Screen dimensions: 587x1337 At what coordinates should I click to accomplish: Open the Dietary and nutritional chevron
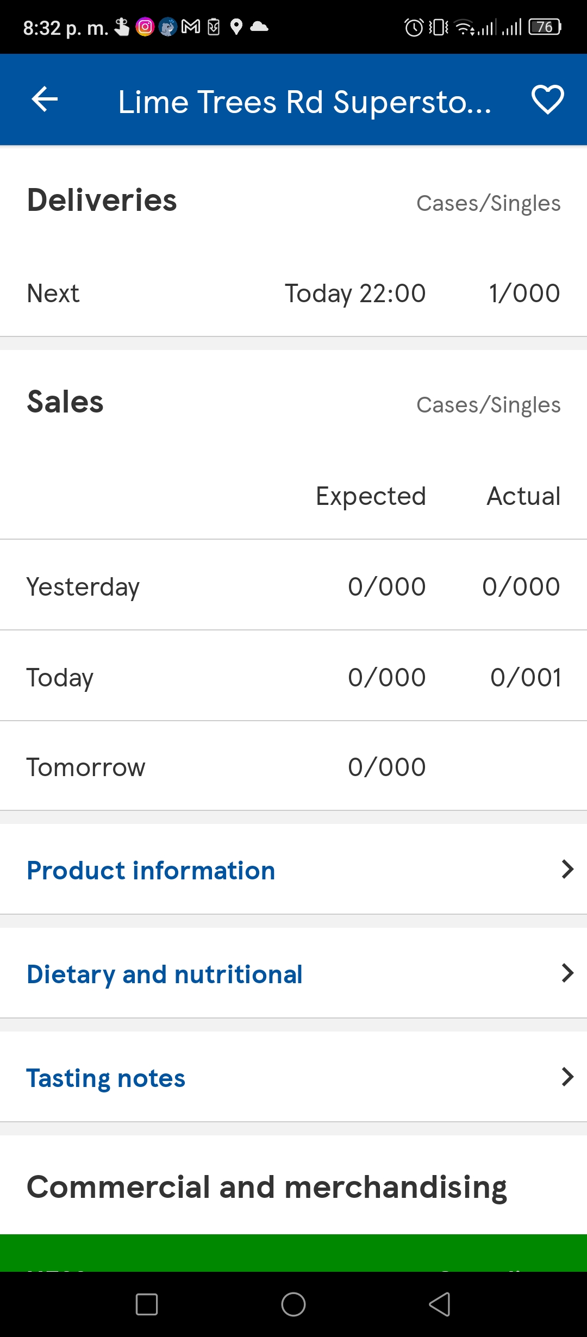[567, 973]
